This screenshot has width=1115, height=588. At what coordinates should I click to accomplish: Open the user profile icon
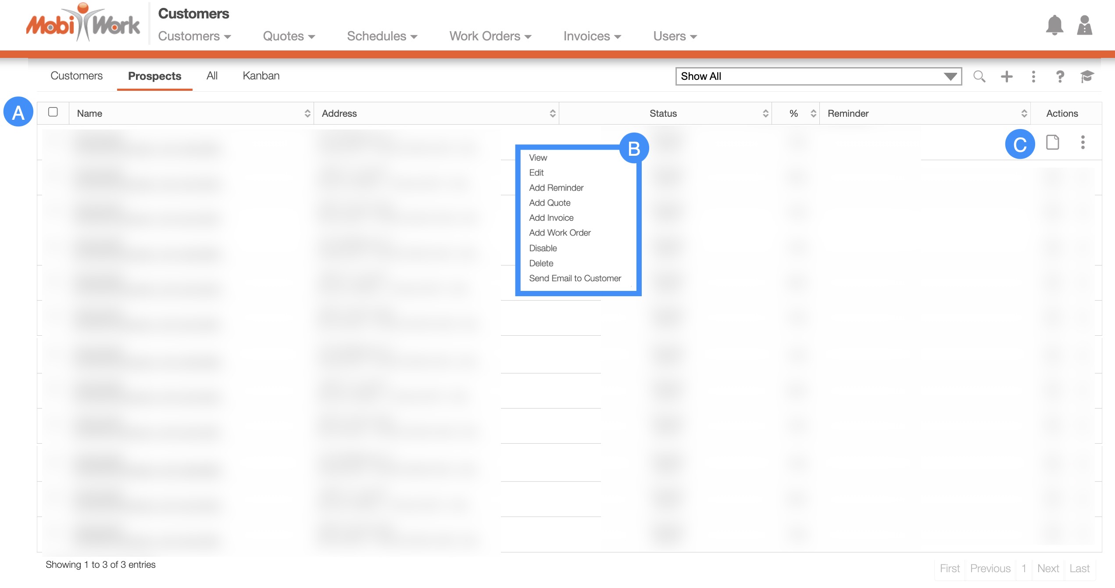[1084, 25]
